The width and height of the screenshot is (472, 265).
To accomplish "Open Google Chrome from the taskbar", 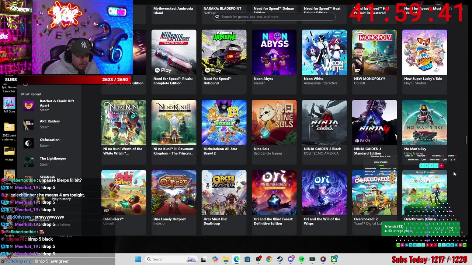I will (x=269, y=259).
